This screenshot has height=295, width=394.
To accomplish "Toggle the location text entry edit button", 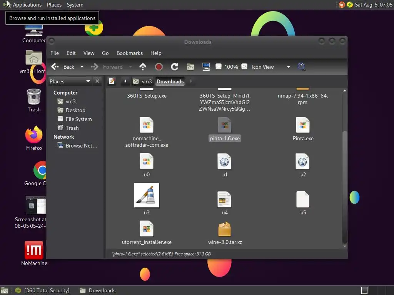I will pyautogui.click(x=112, y=81).
